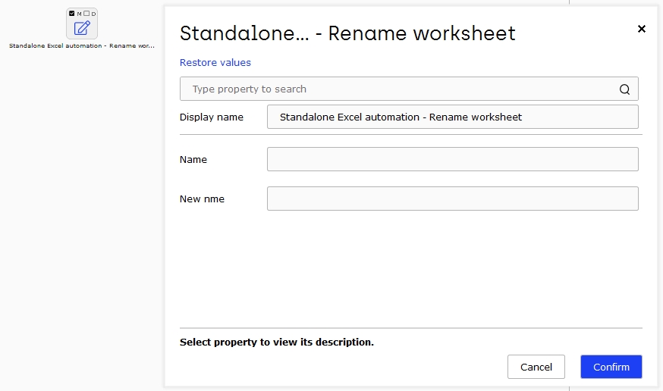Focus the Type property to search field
This screenshot has width=663, height=391.
tap(409, 89)
